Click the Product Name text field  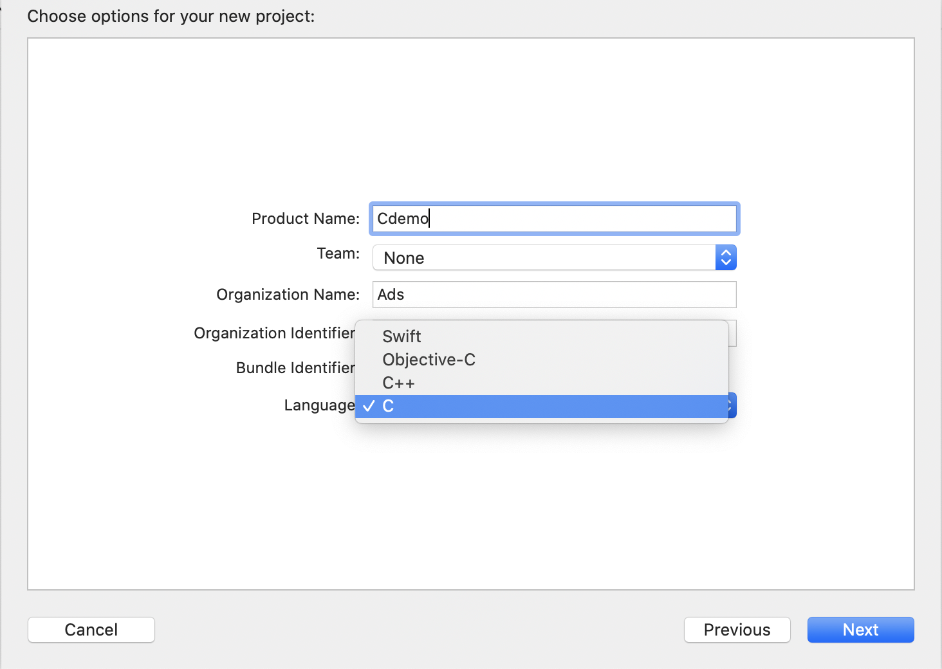pyautogui.click(x=553, y=219)
